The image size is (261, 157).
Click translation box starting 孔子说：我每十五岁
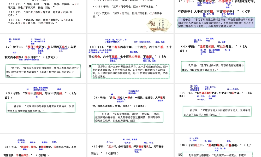[130, 71]
